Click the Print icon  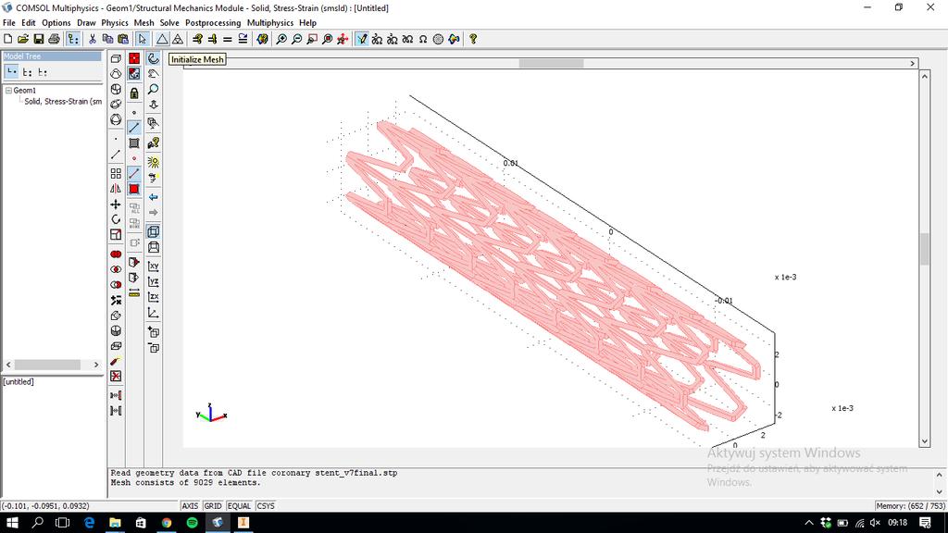(x=54, y=39)
